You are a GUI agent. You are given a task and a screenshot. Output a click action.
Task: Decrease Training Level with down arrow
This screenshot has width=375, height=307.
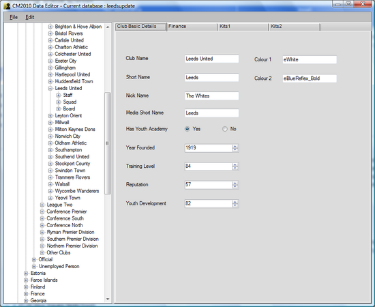tap(235, 169)
